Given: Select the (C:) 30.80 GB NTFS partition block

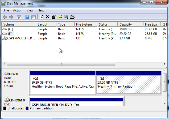Looking at the screenshot, I should (x=63, y=83).
